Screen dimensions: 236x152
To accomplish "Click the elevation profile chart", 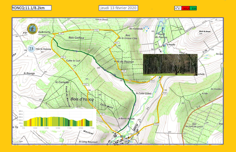I will [58, 119].
